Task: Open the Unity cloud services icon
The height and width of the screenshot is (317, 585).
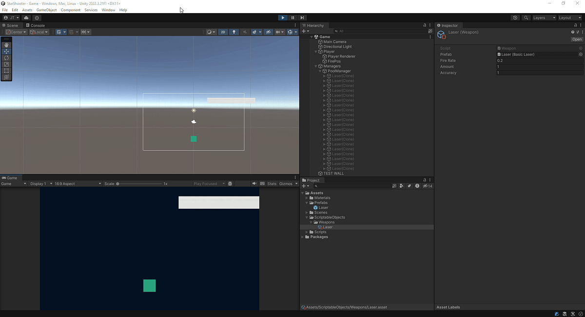Action: (x=26, y=18)
